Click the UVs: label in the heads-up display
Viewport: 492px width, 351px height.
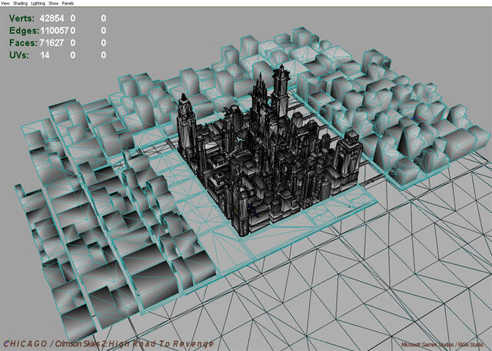tap(19, 55)
